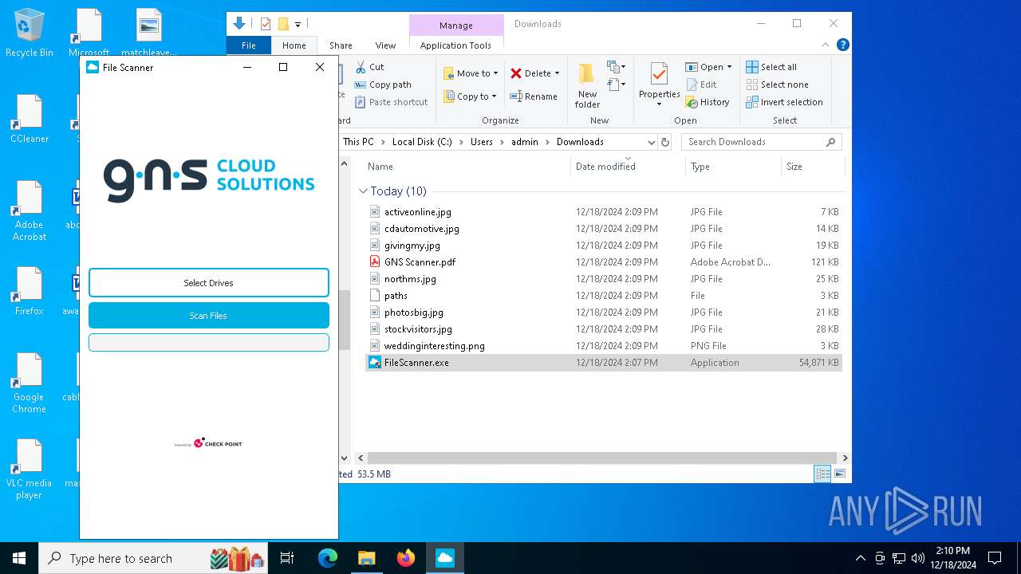Click the Scan Files button
Viewport: 1021px width, 574px height.
pos(208,316)
